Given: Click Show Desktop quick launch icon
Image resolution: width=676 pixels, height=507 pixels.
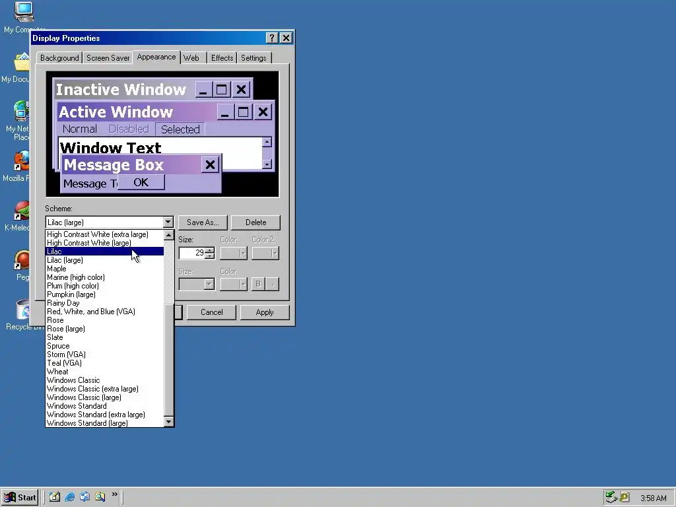Looking at the screenshot, I should (x=54, y=496).
